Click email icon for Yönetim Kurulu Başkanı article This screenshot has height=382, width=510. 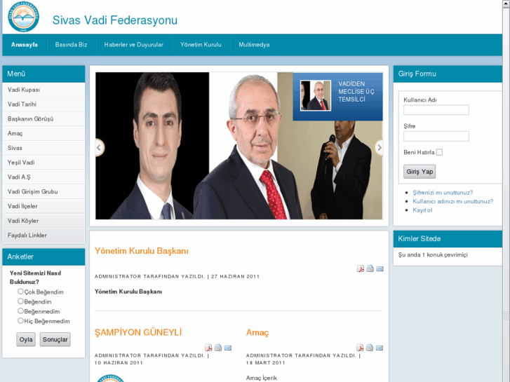click(380, 269)
